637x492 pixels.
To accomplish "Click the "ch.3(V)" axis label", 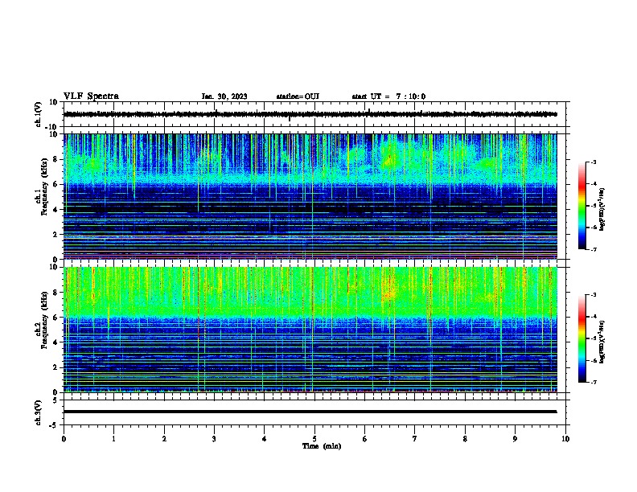I will (39, 412).
